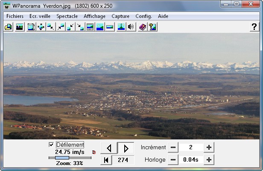
Task: Click the zipper compressed landscape icon
Action: coord(121,27)
